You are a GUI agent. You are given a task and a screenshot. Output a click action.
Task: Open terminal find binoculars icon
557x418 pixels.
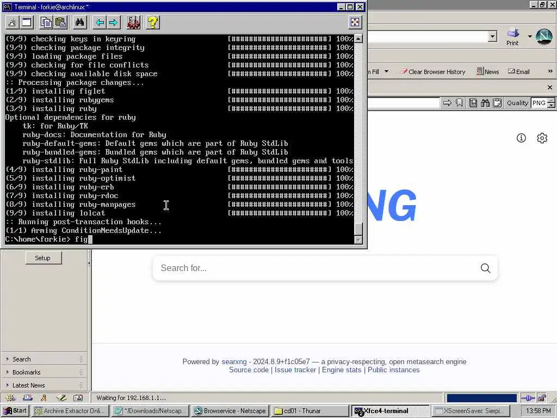pos(79,23)
